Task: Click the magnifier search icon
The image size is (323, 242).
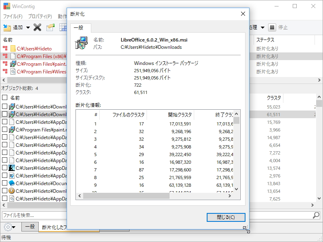Action: (x=316, y=215)
